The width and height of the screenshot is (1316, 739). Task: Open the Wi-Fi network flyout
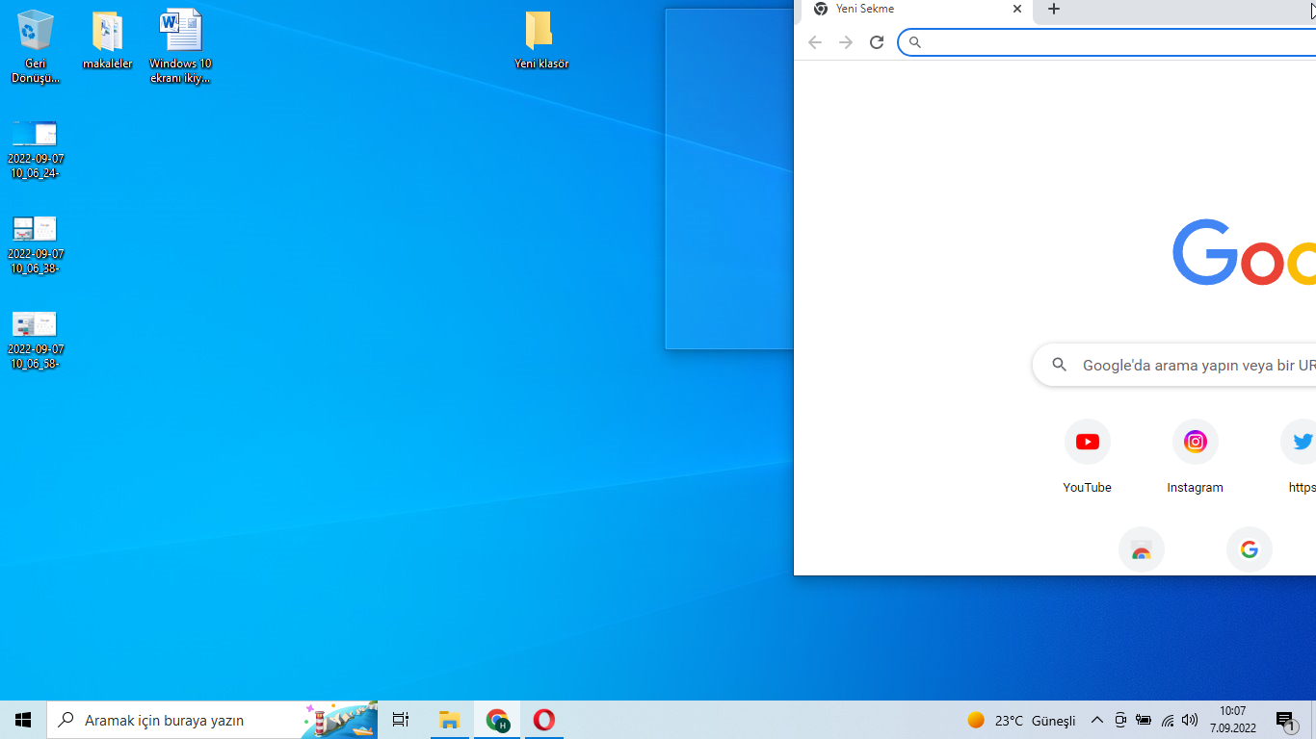pos(1168,720)
